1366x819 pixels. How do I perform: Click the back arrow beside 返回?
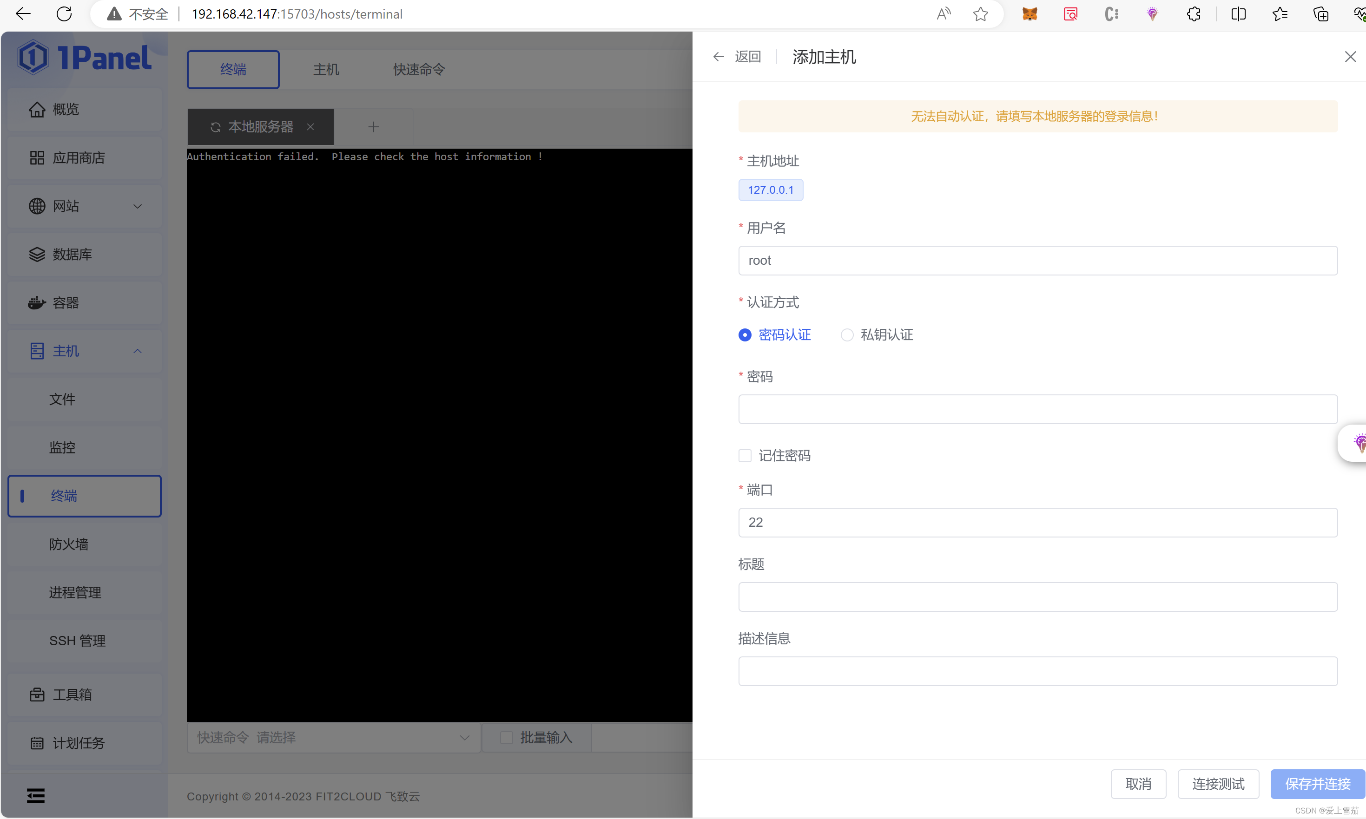(719, 57)
